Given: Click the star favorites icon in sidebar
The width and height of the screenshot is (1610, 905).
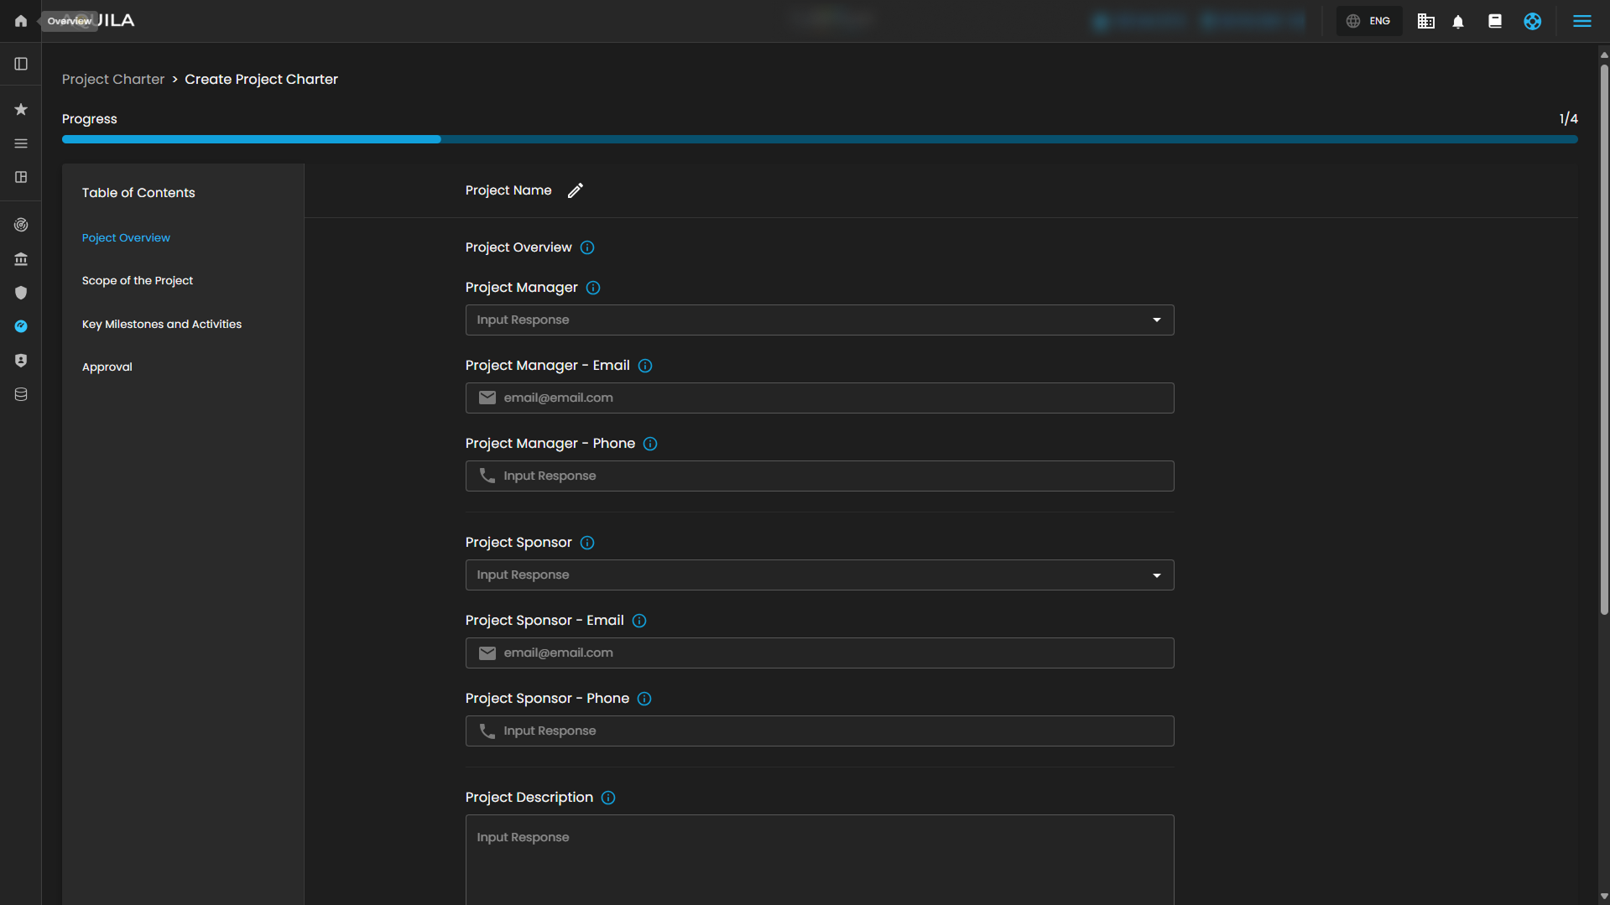Looking at the screenshot, I should (x=21, y=110).
